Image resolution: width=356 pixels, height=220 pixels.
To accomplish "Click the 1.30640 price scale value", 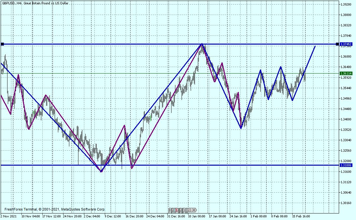I will click(x=346, y=192).
